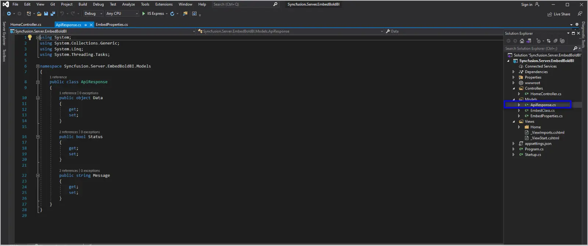This screenshot has width=588, height=246.
Task: Switch to the HomeController.cs tab
Action: coord(26,25)
